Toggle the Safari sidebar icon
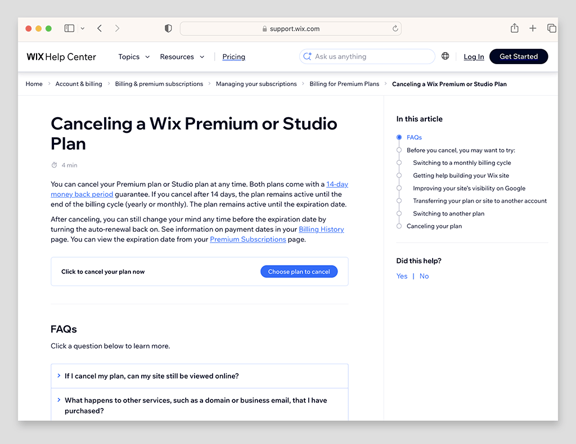The width and height of the screenshot is (576, 444). coord(69,28)
